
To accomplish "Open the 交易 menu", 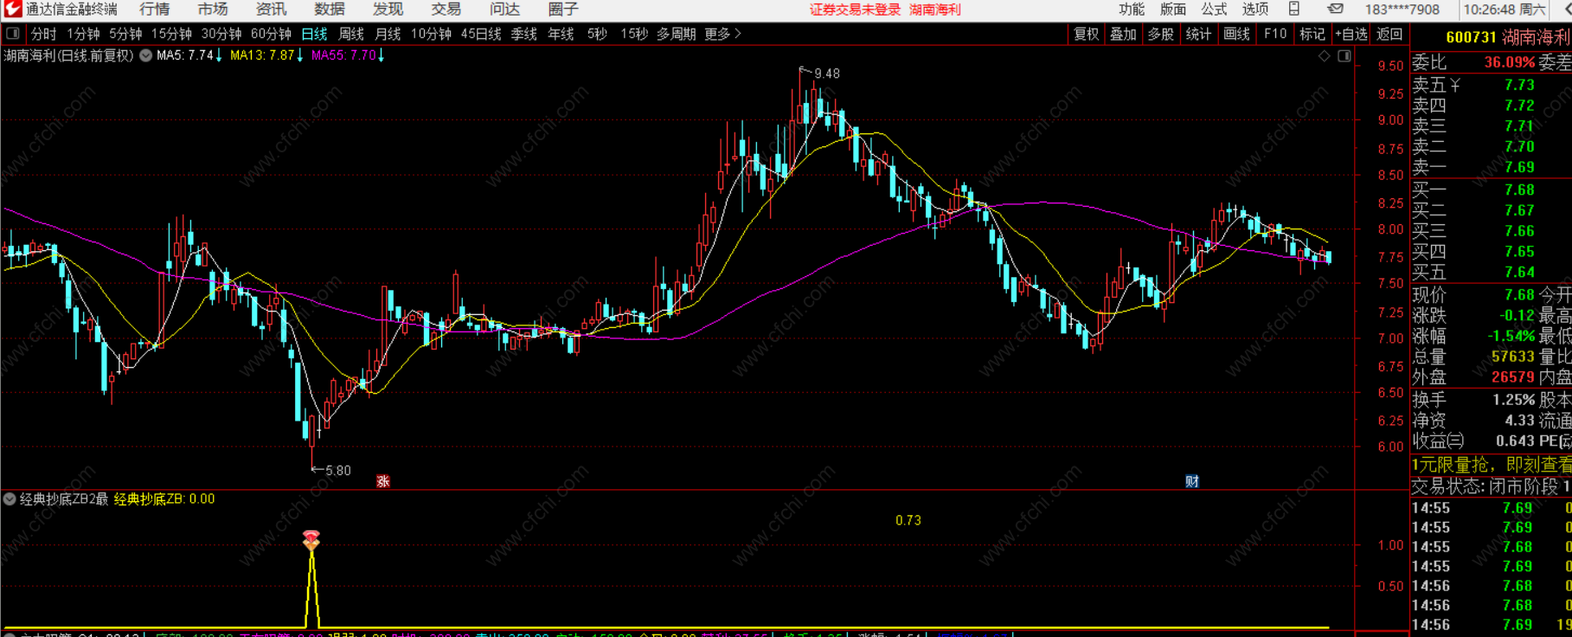I will coord(446,10).
